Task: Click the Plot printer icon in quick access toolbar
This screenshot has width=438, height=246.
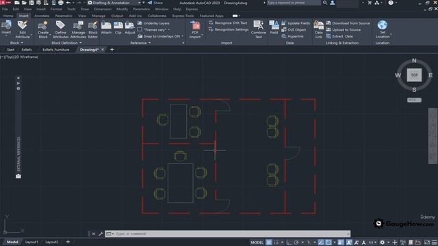Action: pos(61,3)
